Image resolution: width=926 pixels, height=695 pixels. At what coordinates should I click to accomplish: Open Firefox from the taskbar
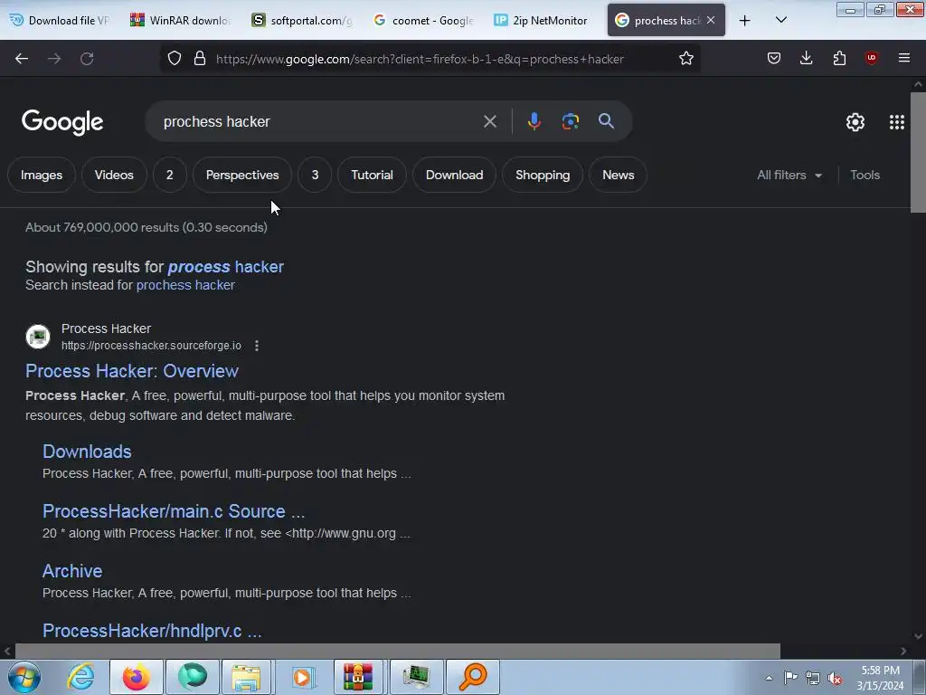click(x=136, y=677)
